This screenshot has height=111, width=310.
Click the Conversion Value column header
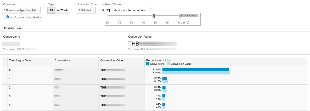(112, 61)
